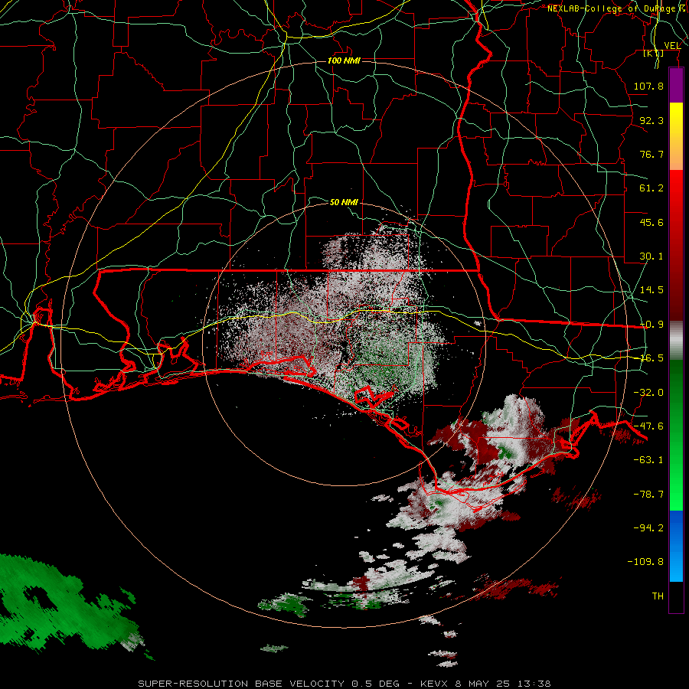Screen dimensions: 689x689
Task: Click the yellow-orange segment of velocity color bar
Action: [x=676, y=136]
